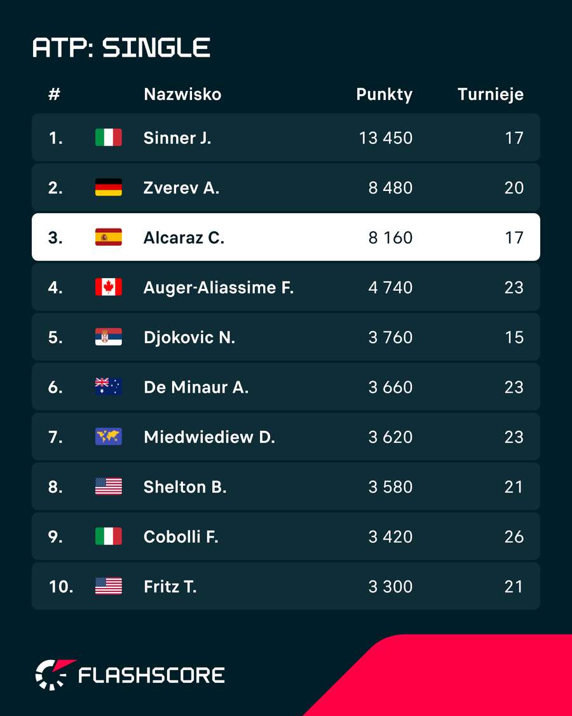The image size is (572, 716).
Task: Open the Sinner J. player name
Action: pos(177,137)
